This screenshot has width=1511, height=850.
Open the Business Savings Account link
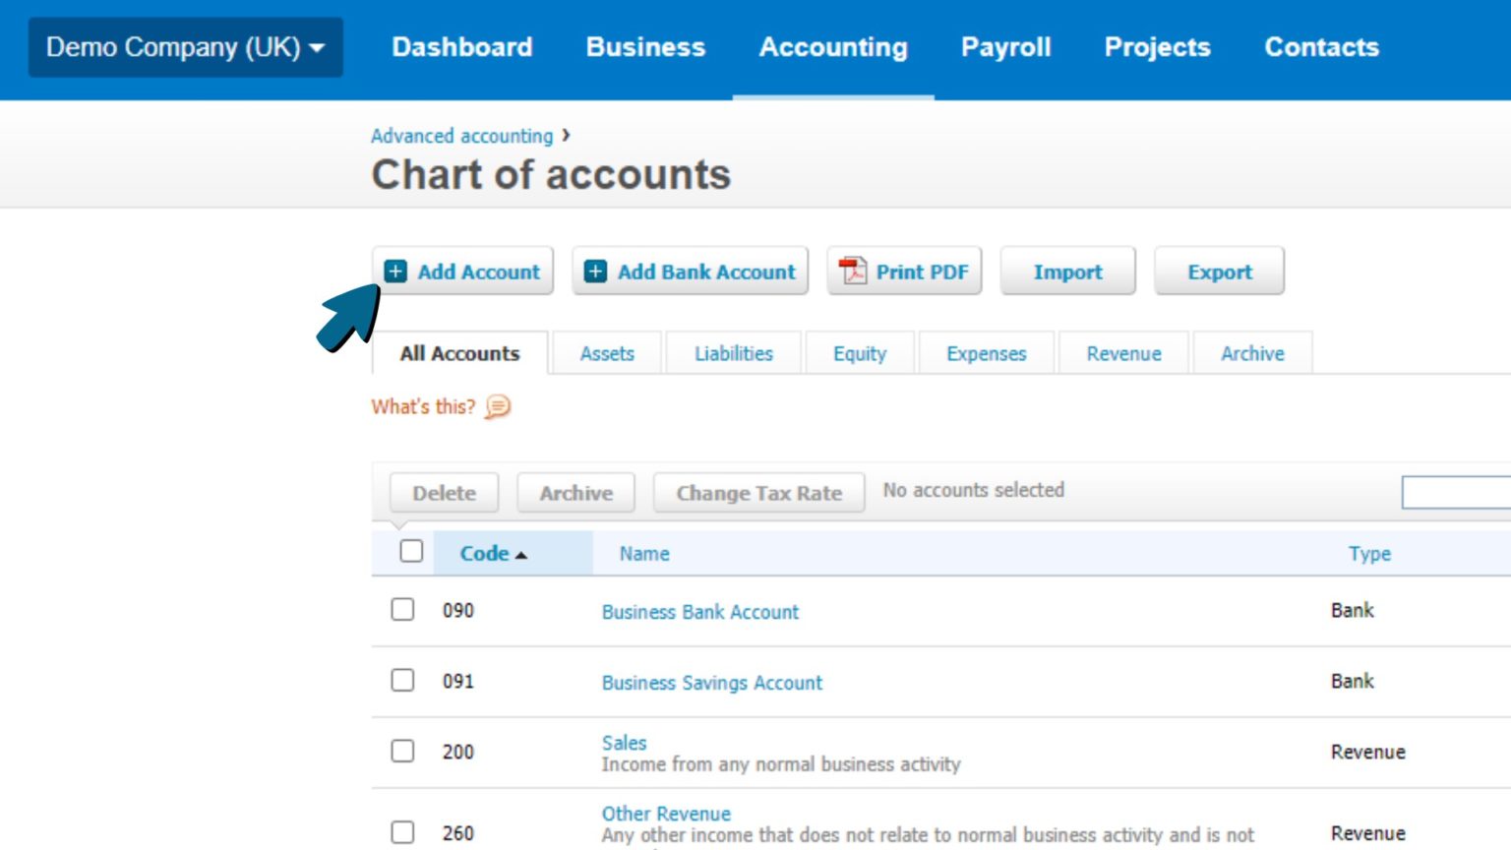point(711,682)
